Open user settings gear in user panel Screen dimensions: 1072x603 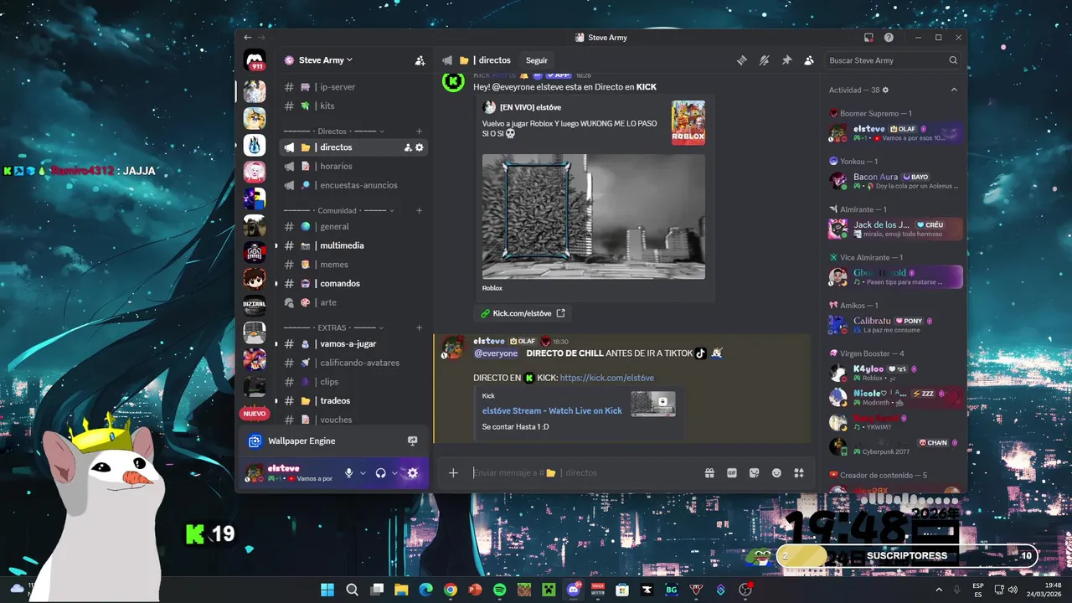pyautogui.click(x=412, y=473)
